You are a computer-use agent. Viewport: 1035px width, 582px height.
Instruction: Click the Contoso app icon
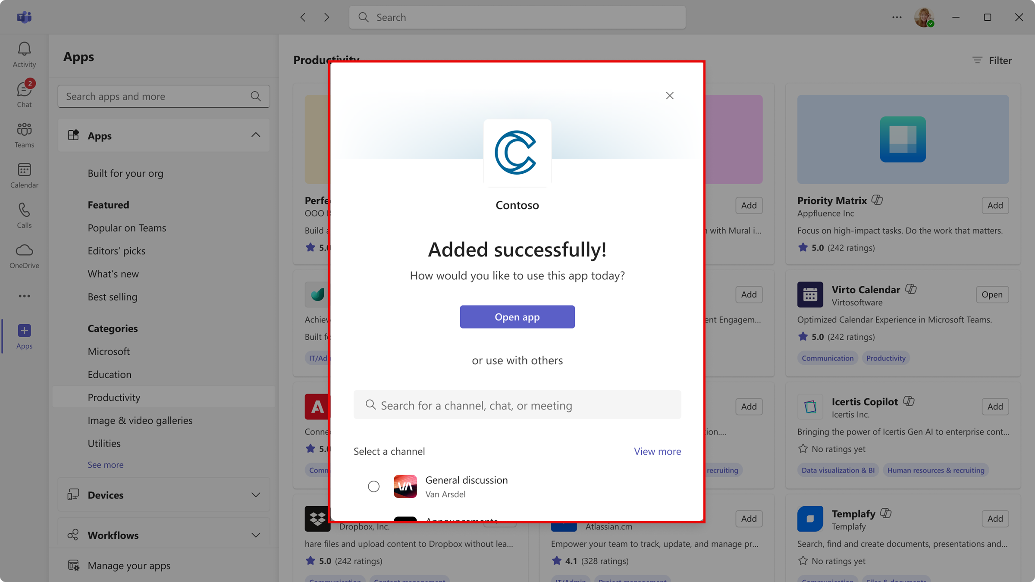[517, 152]
